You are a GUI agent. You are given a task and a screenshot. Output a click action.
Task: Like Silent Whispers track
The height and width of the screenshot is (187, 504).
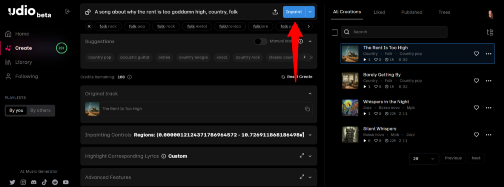pyautogui.click(x=476, y=134)
